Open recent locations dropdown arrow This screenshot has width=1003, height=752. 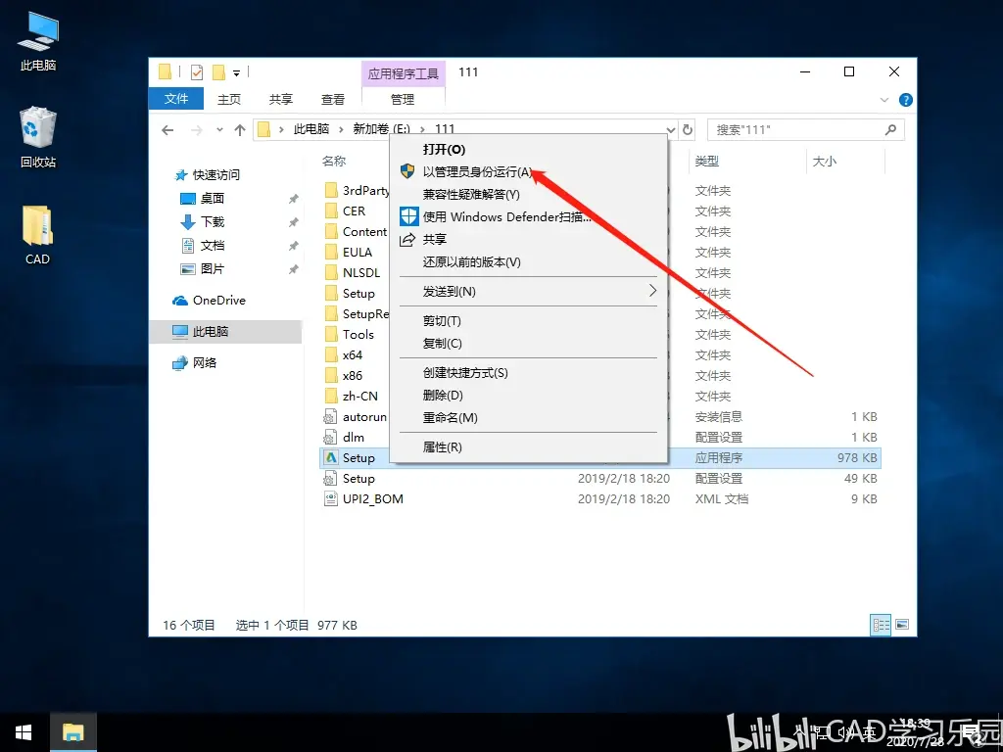(219, 130)
